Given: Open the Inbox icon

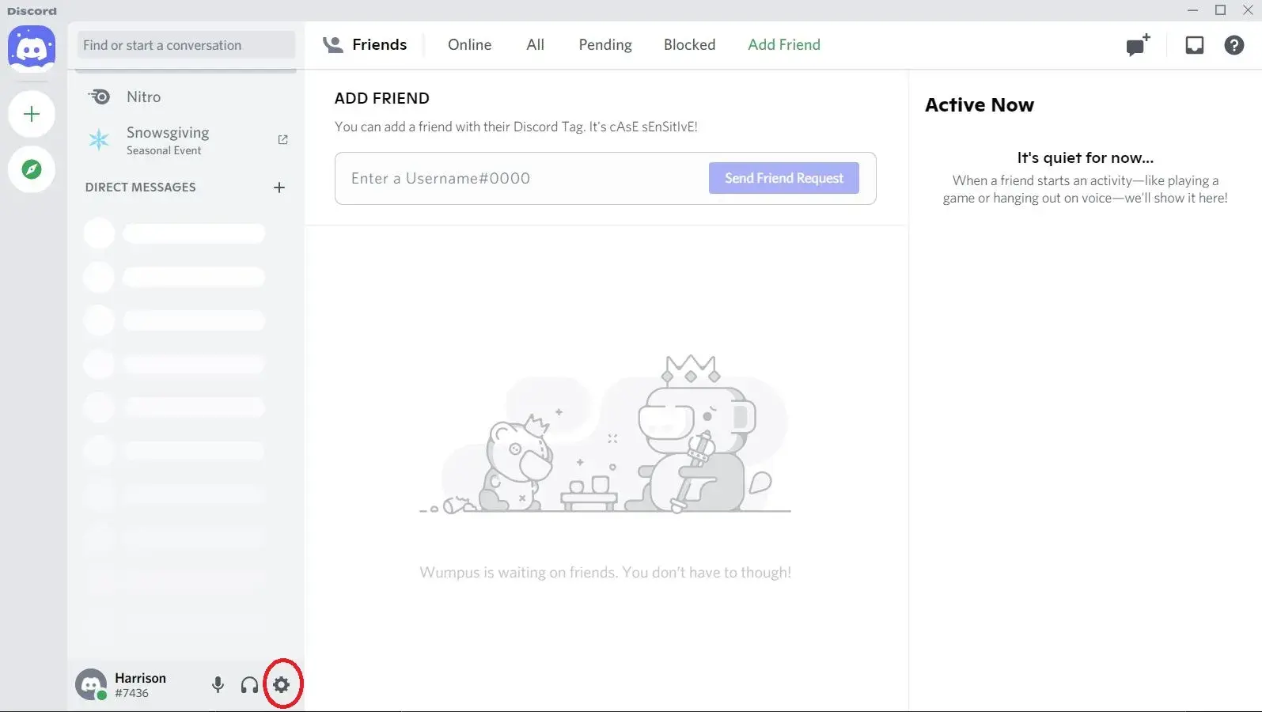Looking at the screenshot, I should [1194, 45].
